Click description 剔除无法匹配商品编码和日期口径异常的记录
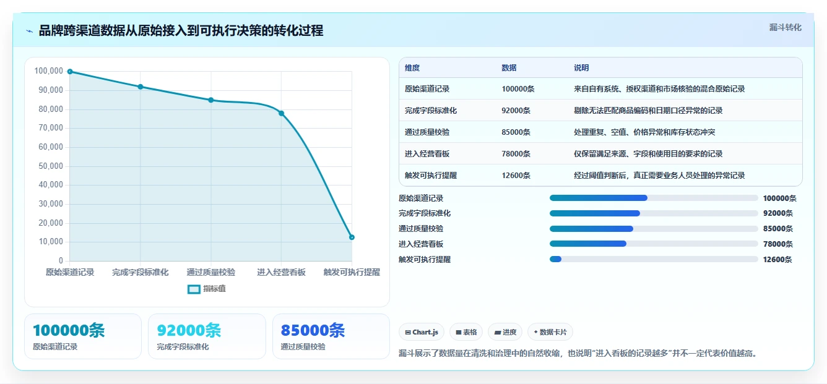 point(649,111)
